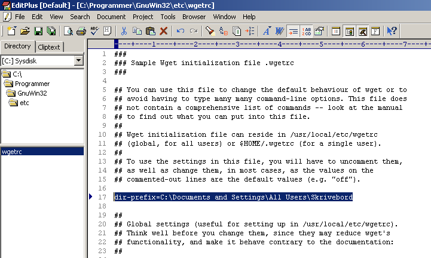The image size is (431, 258).
Task: Open the Edit menu
Action: click(x=37, y=17)
